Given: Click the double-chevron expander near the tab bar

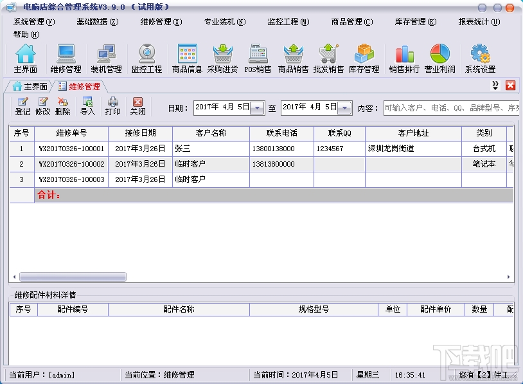Looking at the screenshot, I should (497, 86).
